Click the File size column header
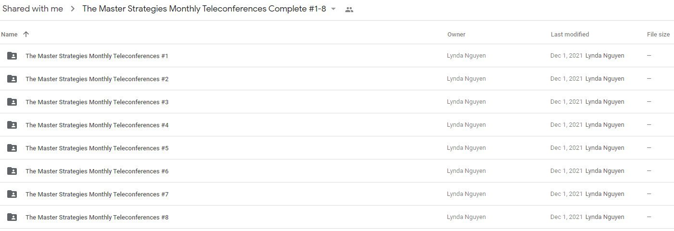This screenshot has width=674, height=231. click(658, 34)
